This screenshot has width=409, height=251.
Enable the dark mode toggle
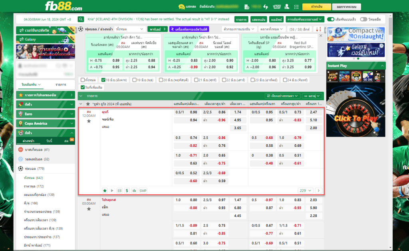pos(363,19)
